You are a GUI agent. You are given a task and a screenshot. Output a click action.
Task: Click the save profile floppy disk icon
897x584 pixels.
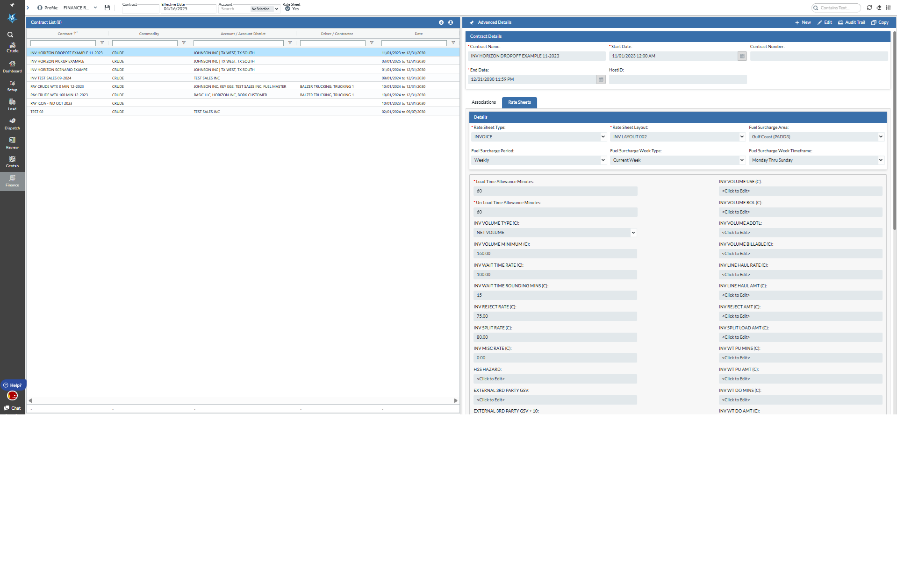[x=107, y=8]
